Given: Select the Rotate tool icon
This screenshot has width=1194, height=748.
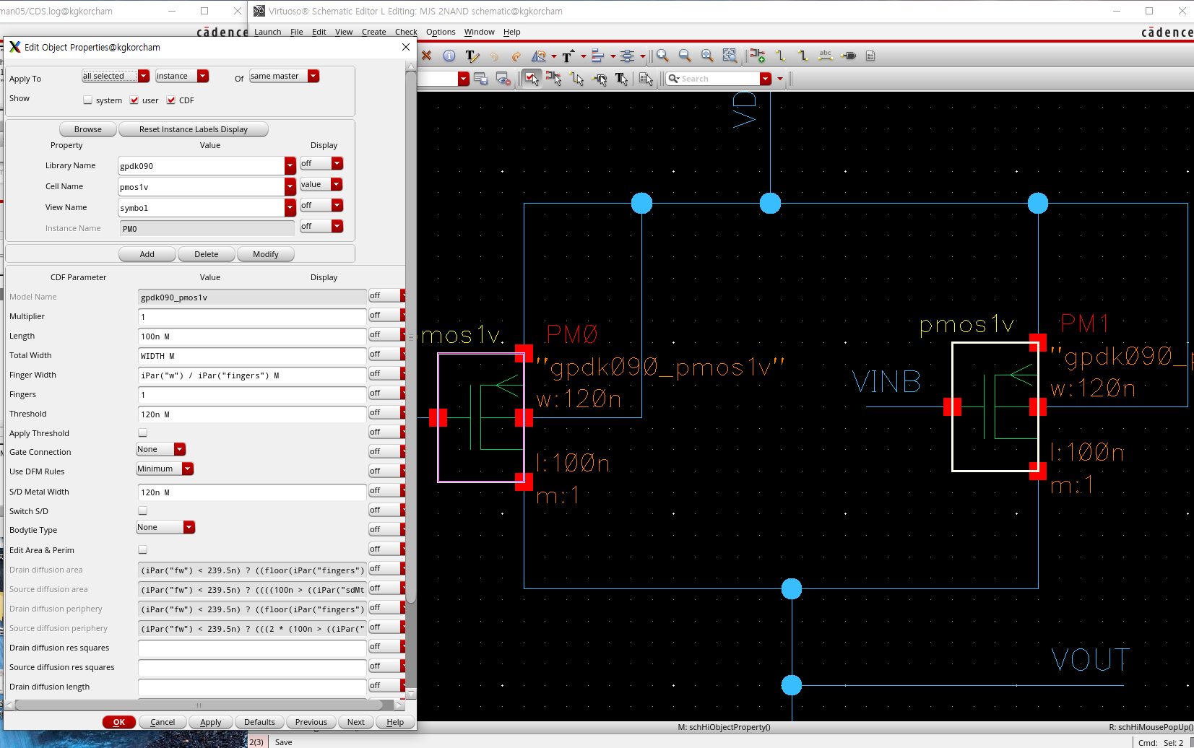Looking at the screenshot, I should click(x=539, y=56).
